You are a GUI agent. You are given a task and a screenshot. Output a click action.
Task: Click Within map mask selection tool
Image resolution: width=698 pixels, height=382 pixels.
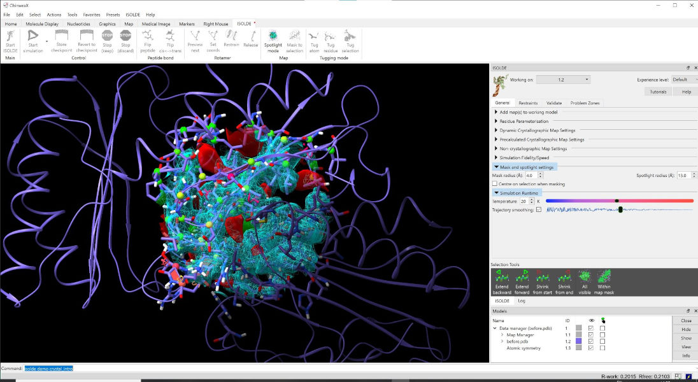coord(604,282)
